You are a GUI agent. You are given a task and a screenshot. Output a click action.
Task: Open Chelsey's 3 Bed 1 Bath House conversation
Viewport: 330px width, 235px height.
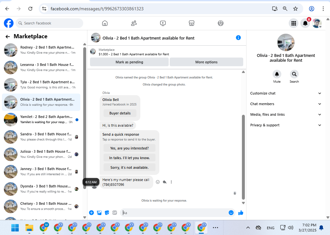click(41, 206)
